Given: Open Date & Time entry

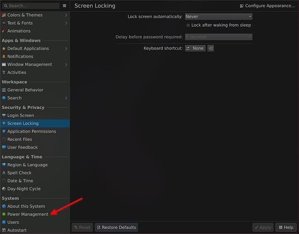Looking at the screenshot, I should coord(35,181).
